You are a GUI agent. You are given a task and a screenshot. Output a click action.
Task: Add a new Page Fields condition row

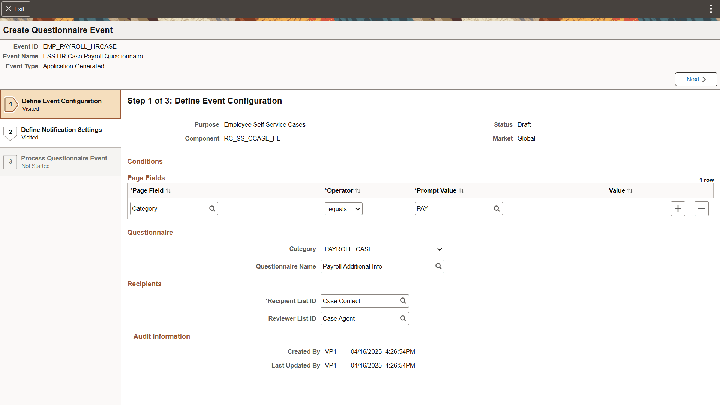(x=678, y=208)
